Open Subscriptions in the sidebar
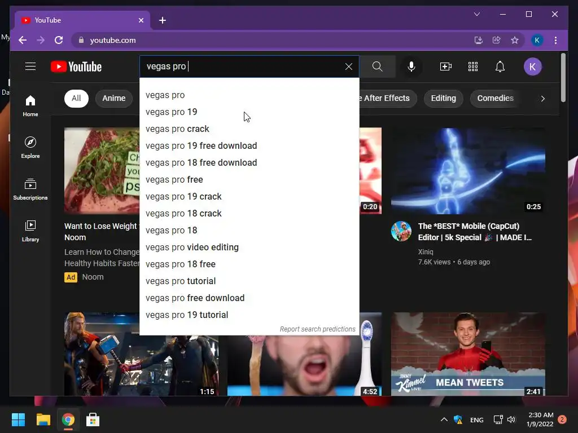Viewport: 578px width, 433px height. coord(30,189)
